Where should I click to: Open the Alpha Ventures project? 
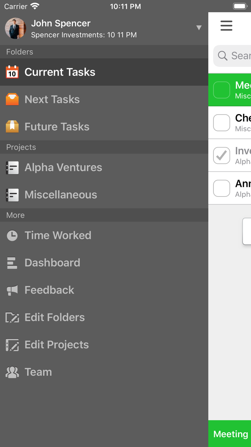pyautogui.click(x=63, y=167)
